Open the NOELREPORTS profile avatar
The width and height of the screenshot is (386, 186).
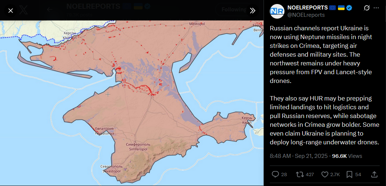click(277, 11)
